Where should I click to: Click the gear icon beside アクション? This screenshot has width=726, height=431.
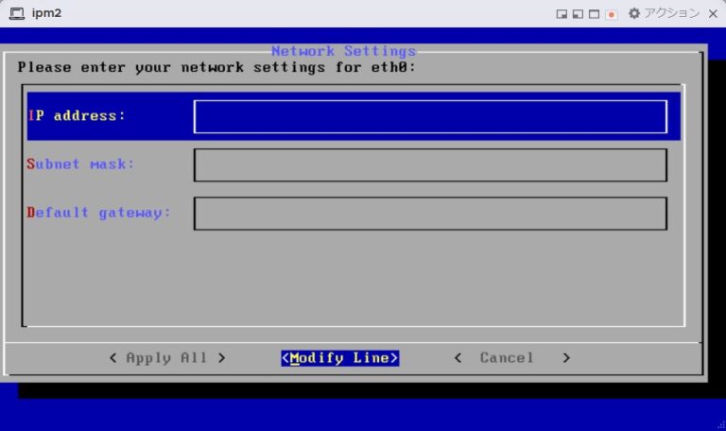tap(634, 13)
